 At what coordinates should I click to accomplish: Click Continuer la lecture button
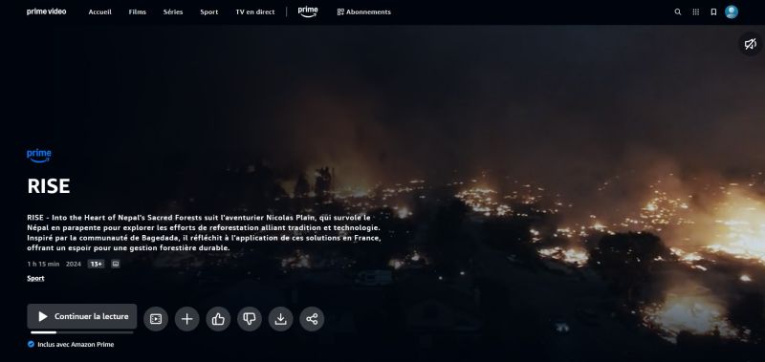(82, 317)
